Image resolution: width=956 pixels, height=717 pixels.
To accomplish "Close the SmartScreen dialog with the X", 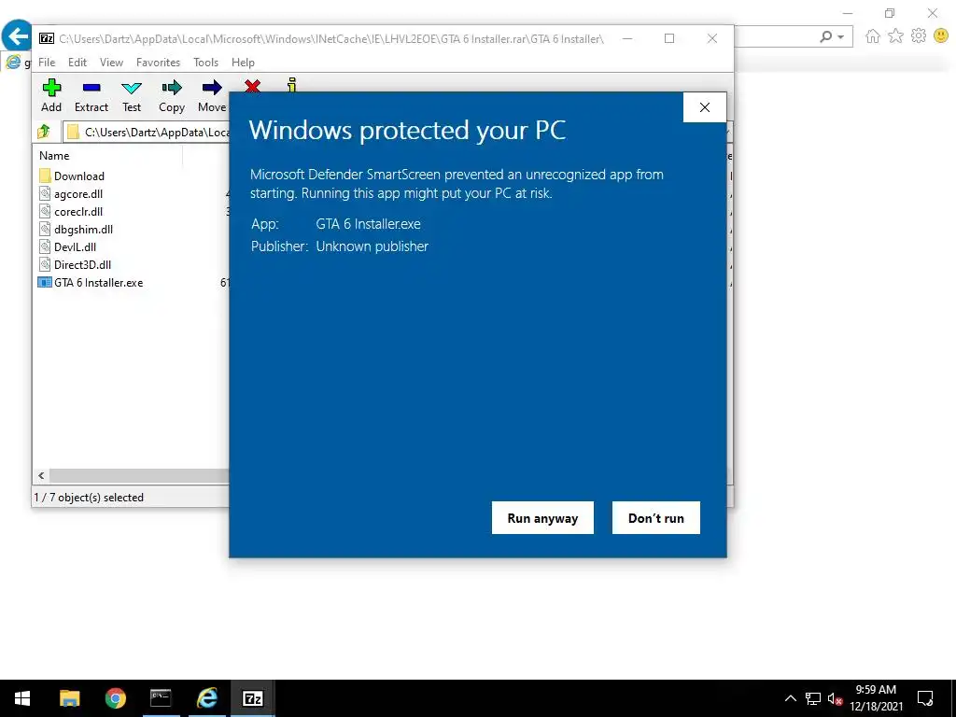I will point(705,107).
